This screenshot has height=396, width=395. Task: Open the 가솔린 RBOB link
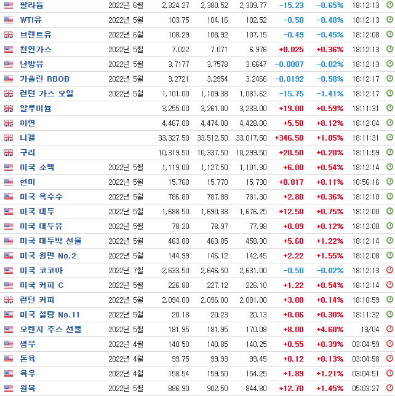coord(44,79)
